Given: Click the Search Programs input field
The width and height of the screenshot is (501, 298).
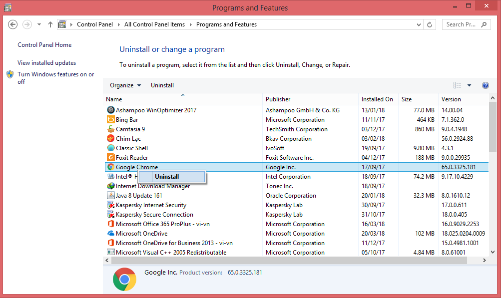Looking at the screenshot, I should click(461, 24).
